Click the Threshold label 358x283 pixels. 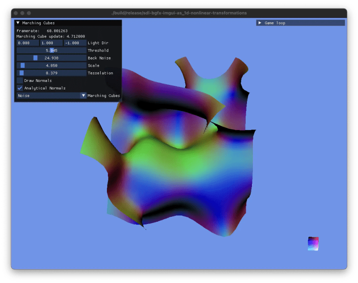point(98,51)
